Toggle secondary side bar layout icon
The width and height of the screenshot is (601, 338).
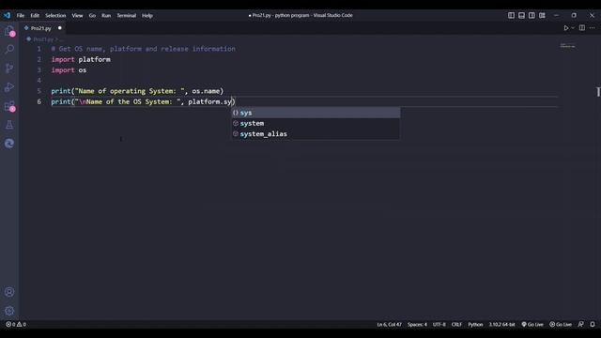tap(532, 15)
